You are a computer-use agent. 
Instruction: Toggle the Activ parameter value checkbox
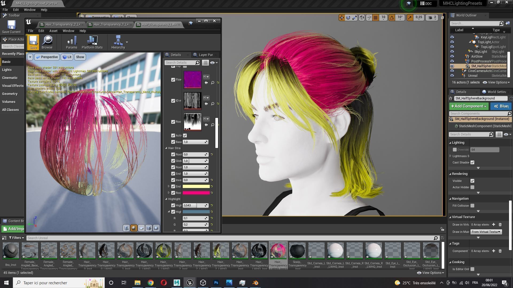pos(185,136)
